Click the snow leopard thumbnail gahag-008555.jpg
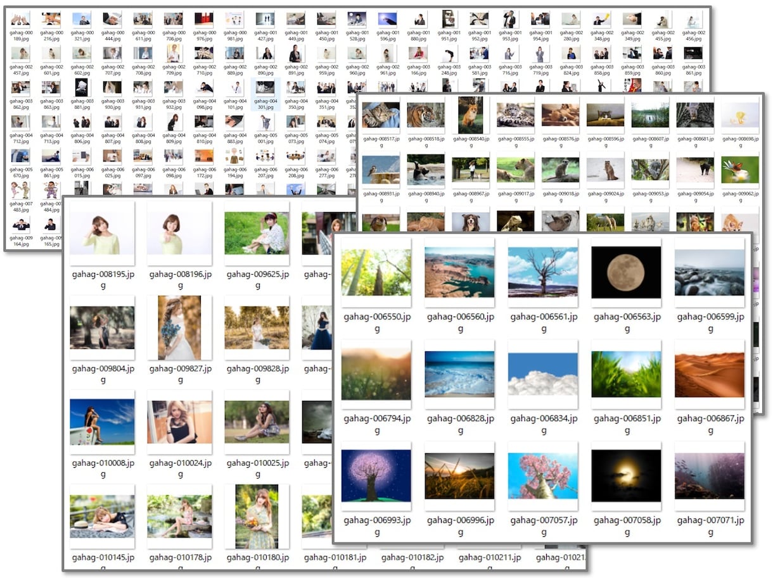Viewport: 773px width, 578px height. pos(515,115)
